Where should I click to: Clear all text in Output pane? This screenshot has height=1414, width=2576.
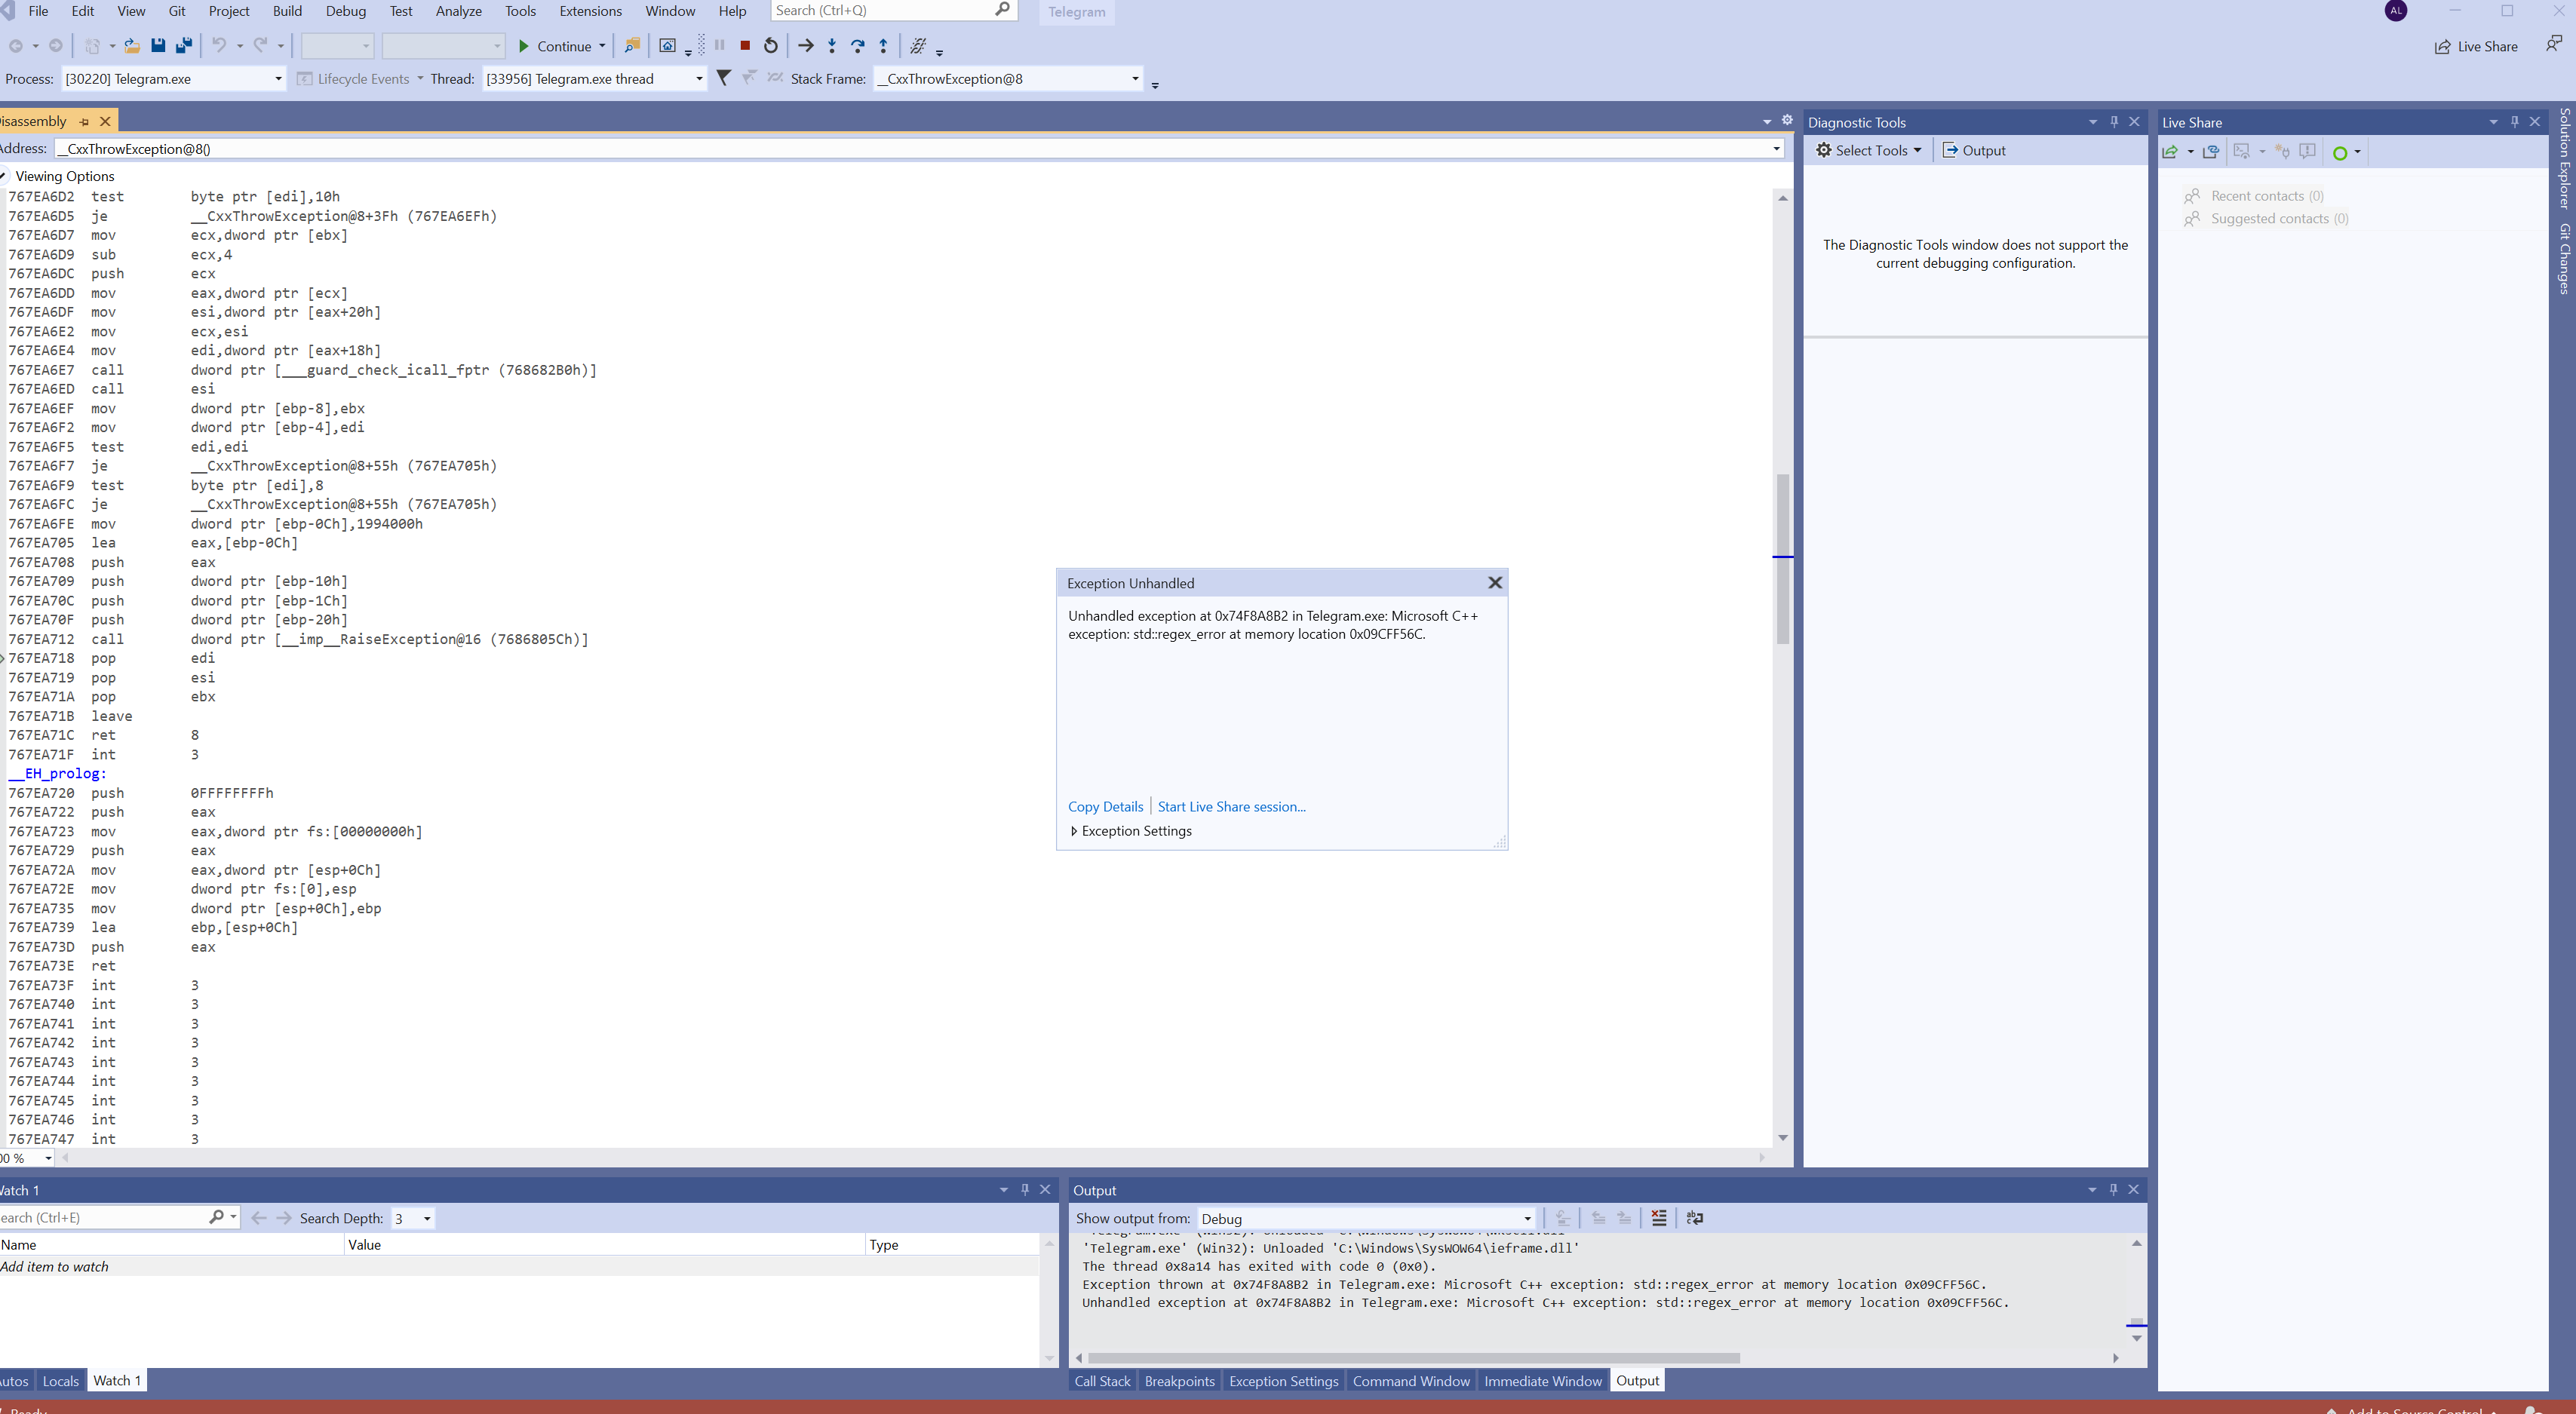click(x=1659, y=1218)
